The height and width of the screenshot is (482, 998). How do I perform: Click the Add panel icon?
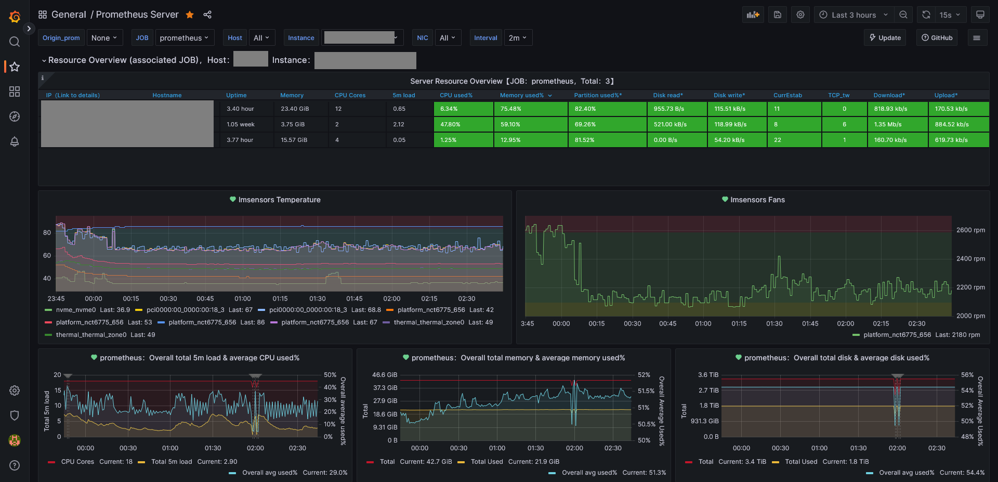coord(753,15)
